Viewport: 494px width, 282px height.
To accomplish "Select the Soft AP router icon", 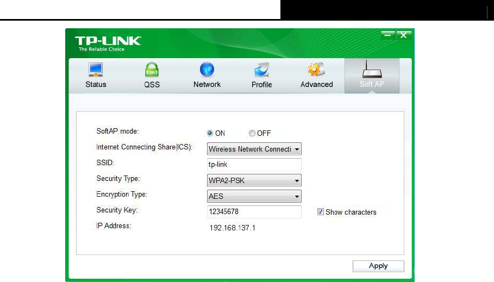I will point(372,69).
